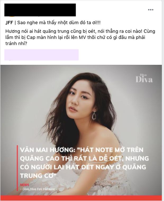Click the red strip at image bottom

(81, 198)
